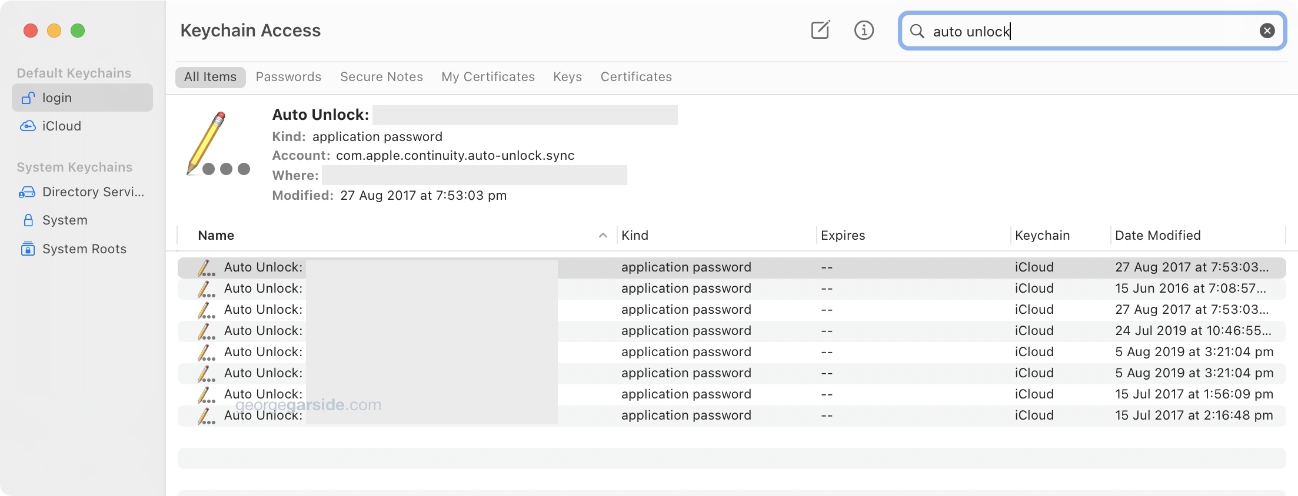Click the Modified date in the detail header
1298x496 pixels.
click(x=423, y=196)
